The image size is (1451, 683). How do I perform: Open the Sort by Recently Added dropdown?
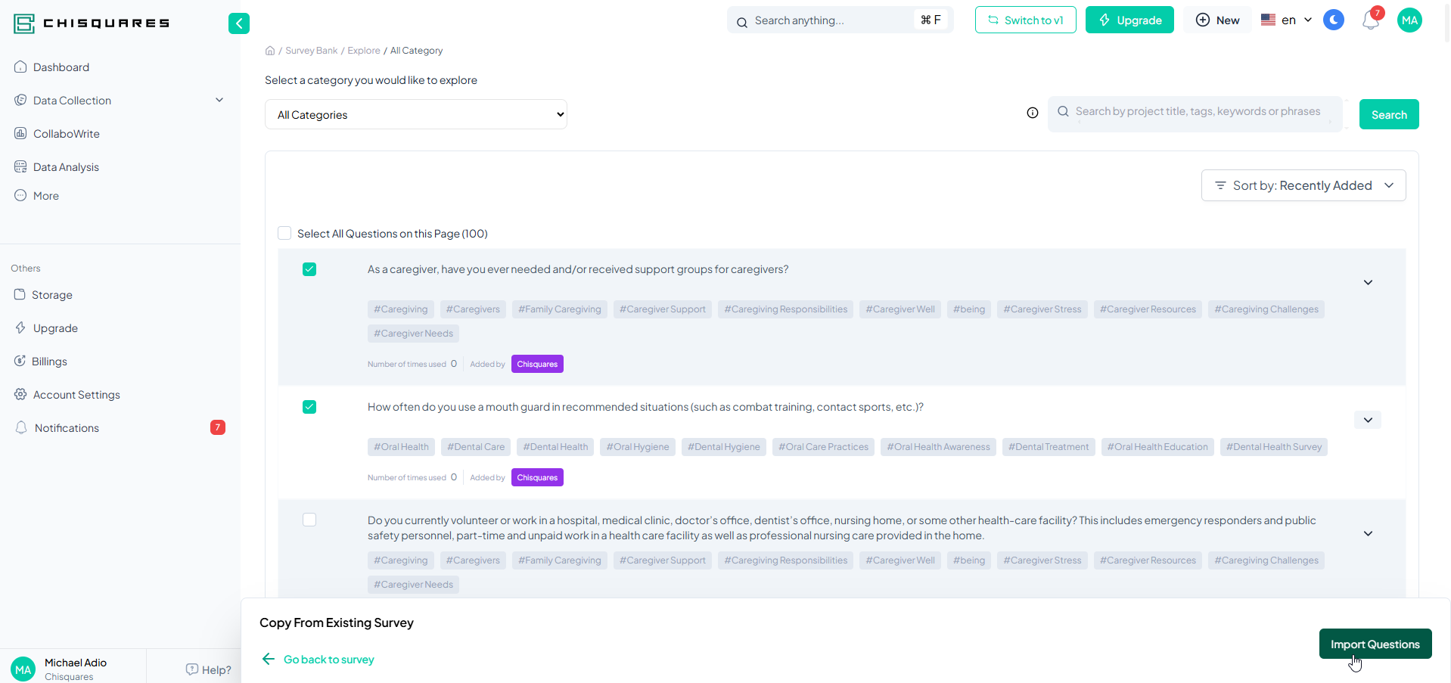point(1303,185)
